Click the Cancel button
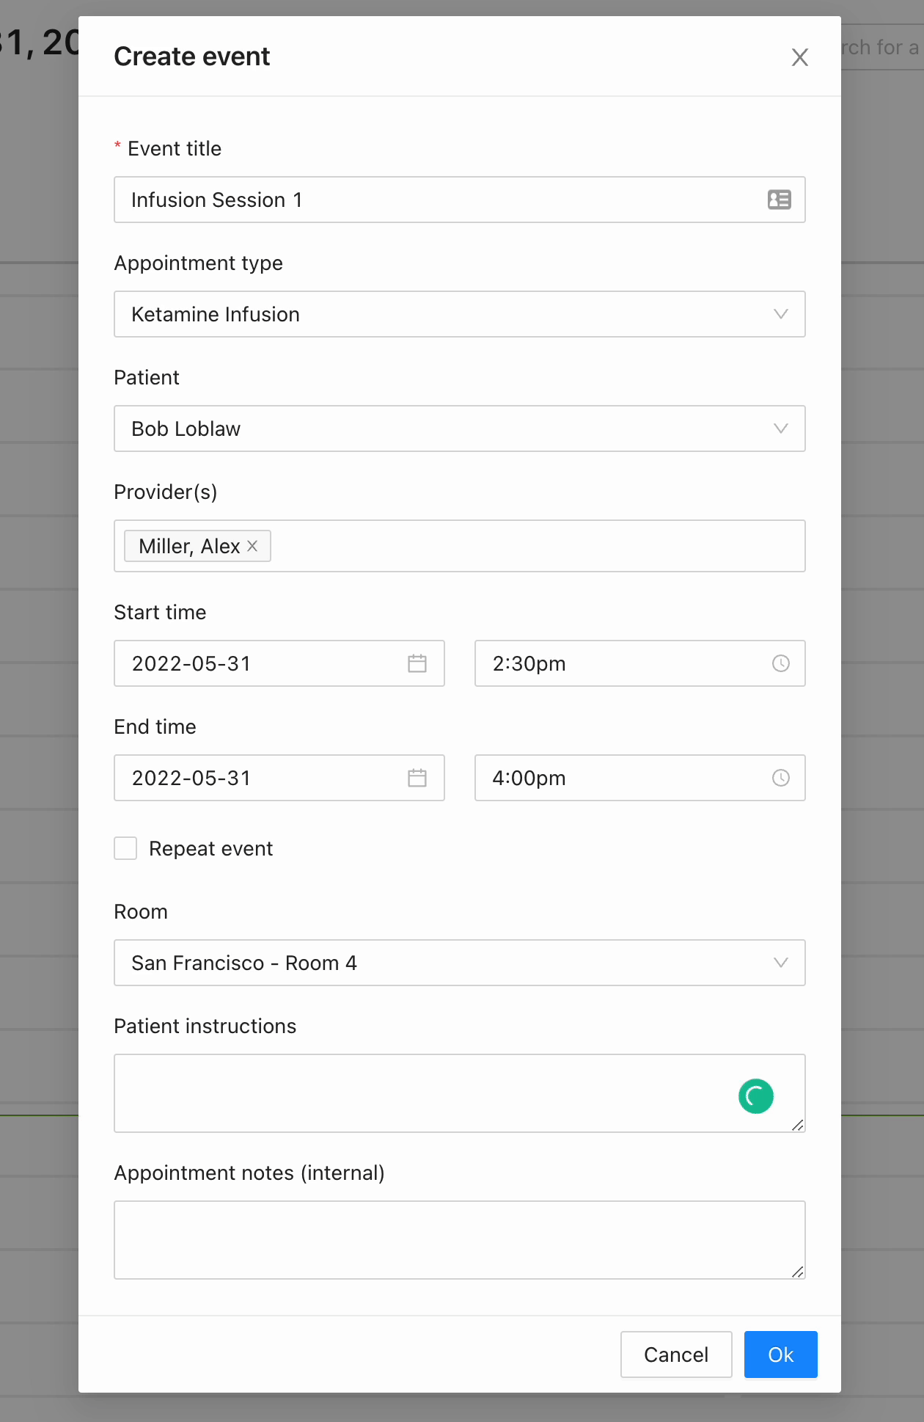Viewport: 924px width, 1422px height. coord(676,1354)
